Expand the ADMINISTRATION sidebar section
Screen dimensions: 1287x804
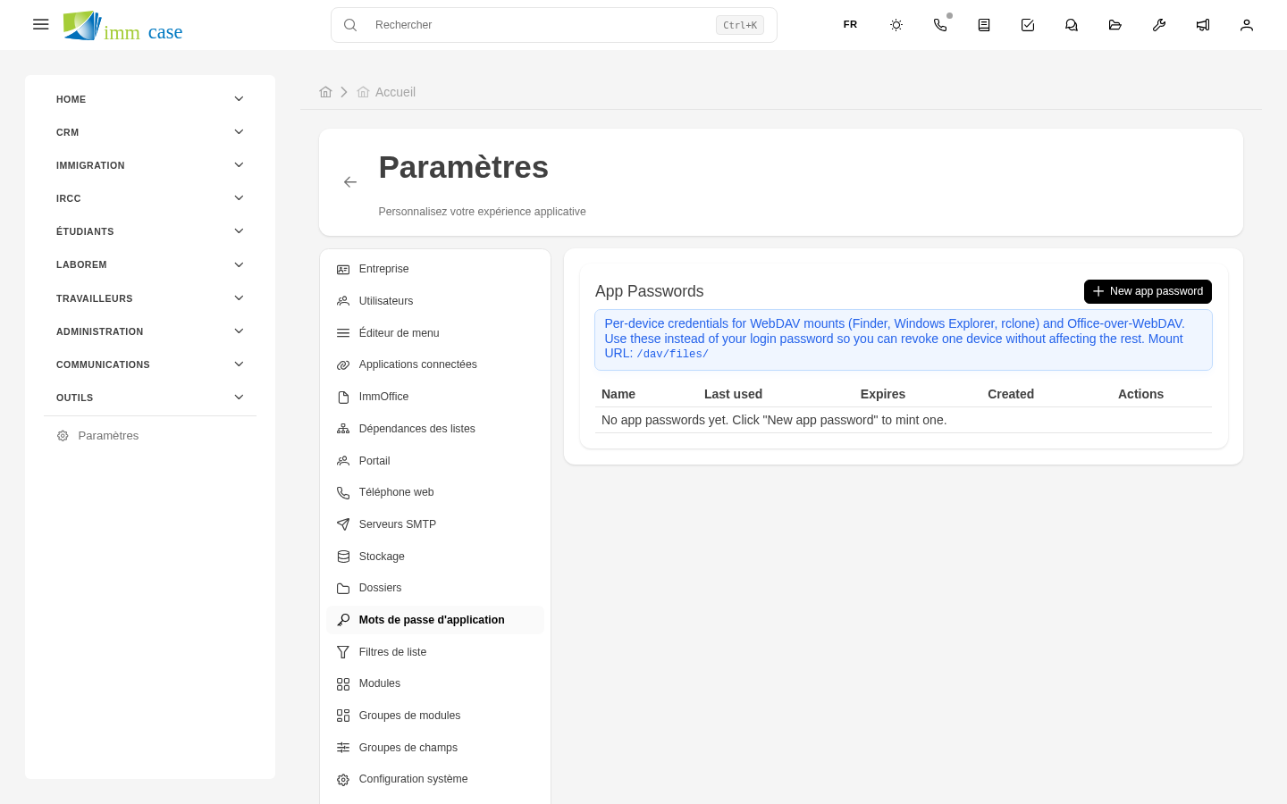(x=150, y=331)
